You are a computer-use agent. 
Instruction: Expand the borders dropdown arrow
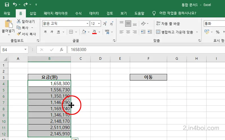(x=76, y=32)
